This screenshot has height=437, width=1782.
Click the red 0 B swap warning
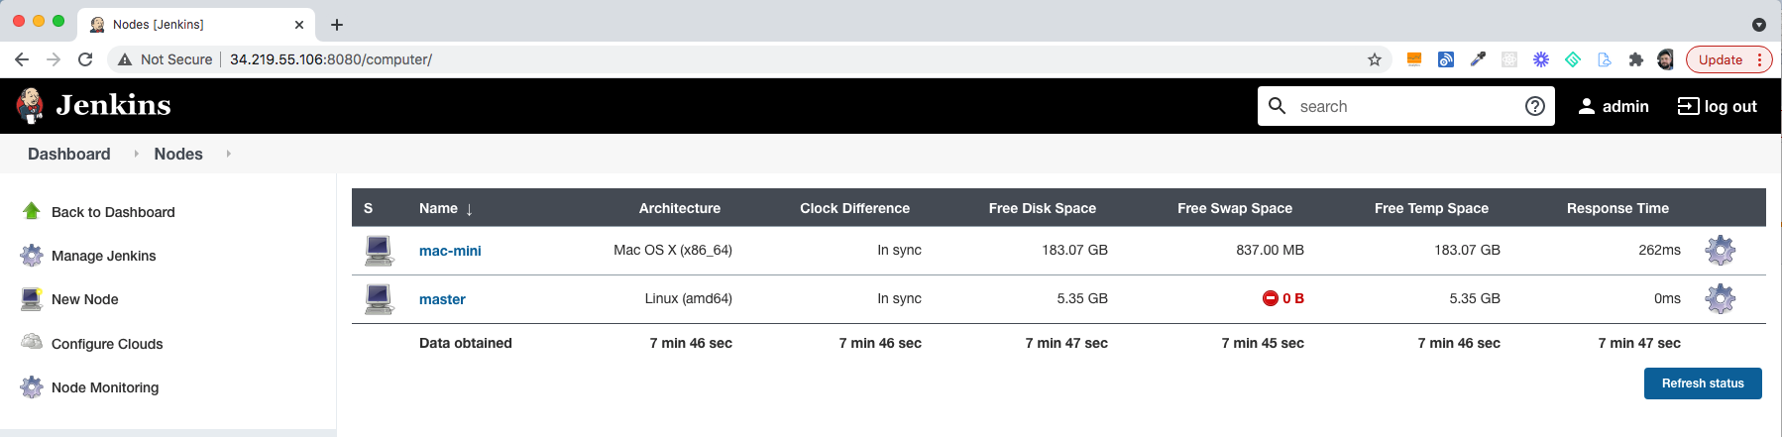click(x=1283, y=298)
